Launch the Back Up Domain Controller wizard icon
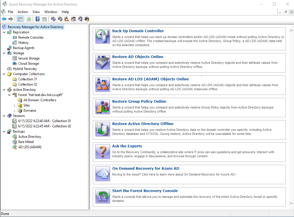This screenshot has height=217, width=294. pos(102,36)
